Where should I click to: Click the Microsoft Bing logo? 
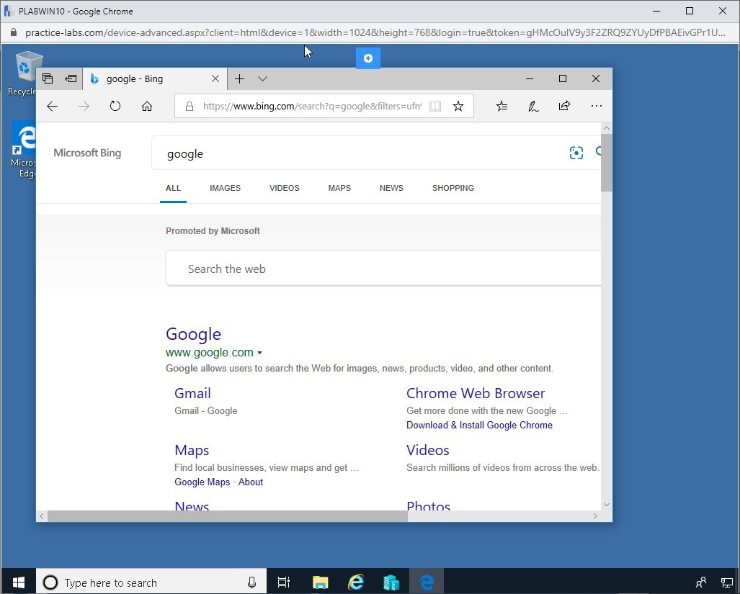87,153
